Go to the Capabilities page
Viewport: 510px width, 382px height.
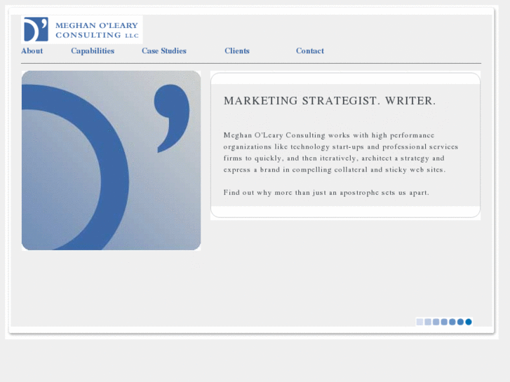pos(93,51)
